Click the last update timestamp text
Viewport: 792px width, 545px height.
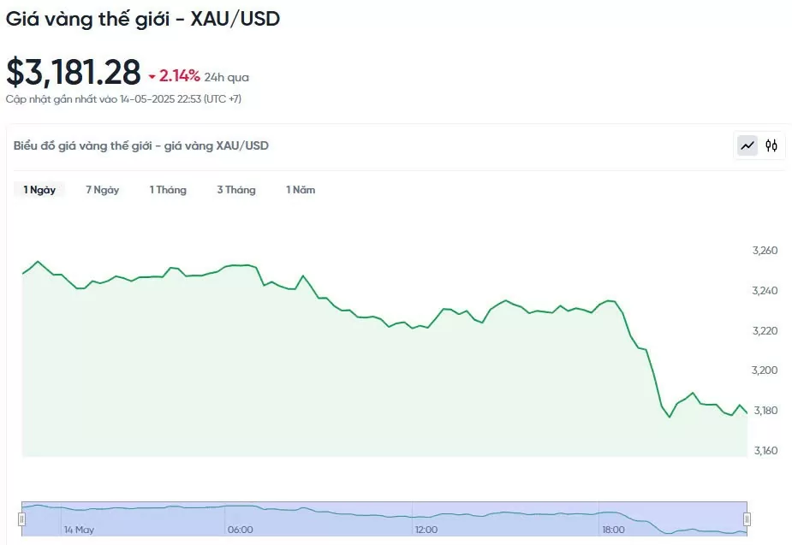coord(124,99)
